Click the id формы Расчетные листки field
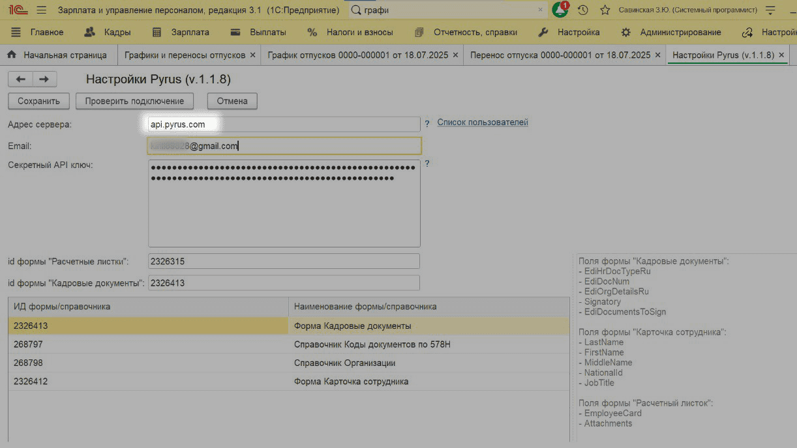797x448 pixels. click(284, 261)
